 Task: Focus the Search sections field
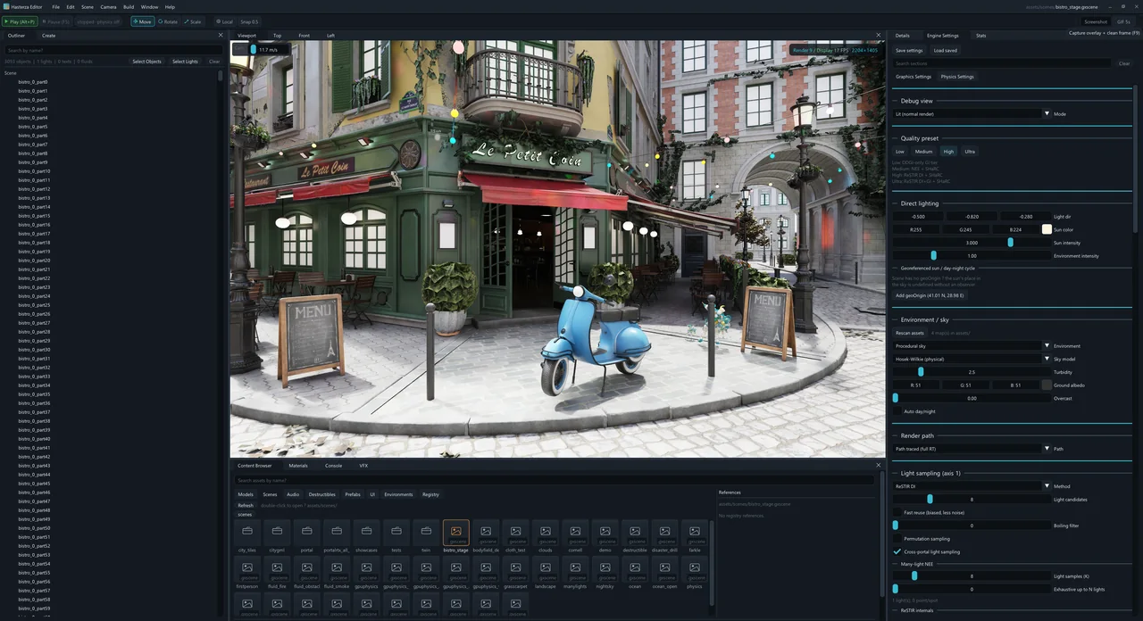point(1003,63)
